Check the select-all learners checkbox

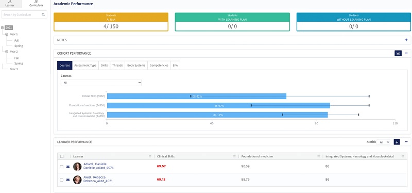click(62, 156)
